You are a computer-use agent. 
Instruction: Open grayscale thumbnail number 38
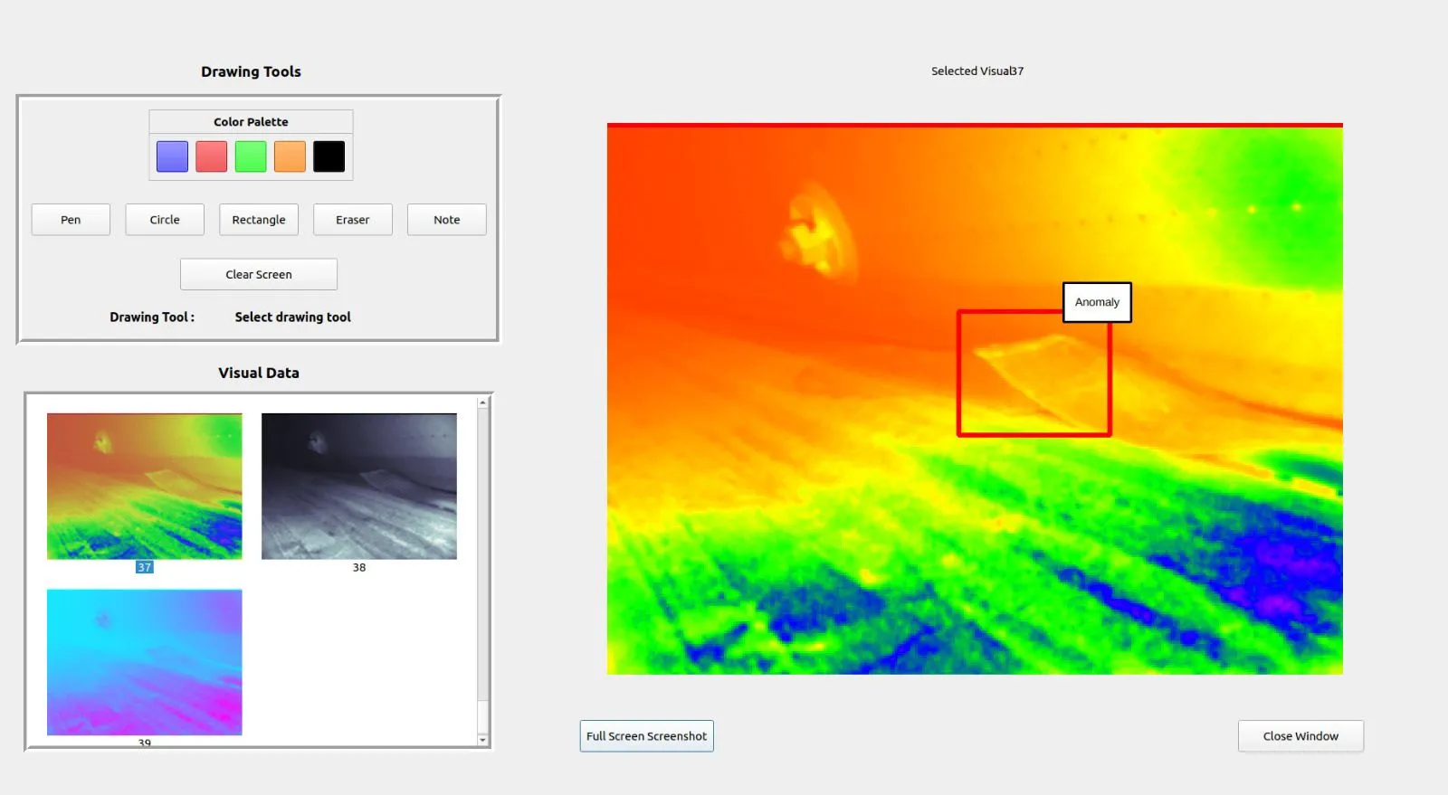pyautogui.click(x=359, y=487)
